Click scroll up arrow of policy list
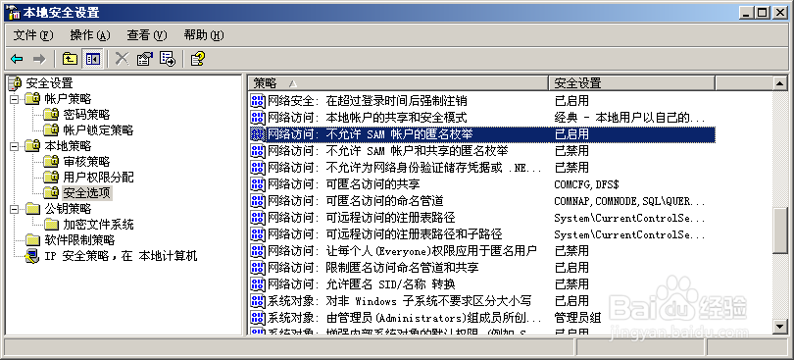This screenshot has height=360, width=794. [780, 83]
